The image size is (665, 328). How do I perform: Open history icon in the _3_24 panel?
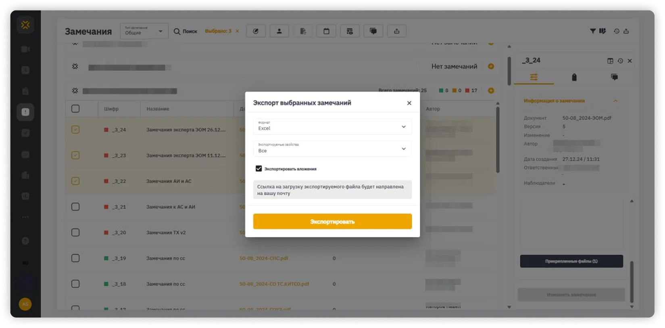620,61
